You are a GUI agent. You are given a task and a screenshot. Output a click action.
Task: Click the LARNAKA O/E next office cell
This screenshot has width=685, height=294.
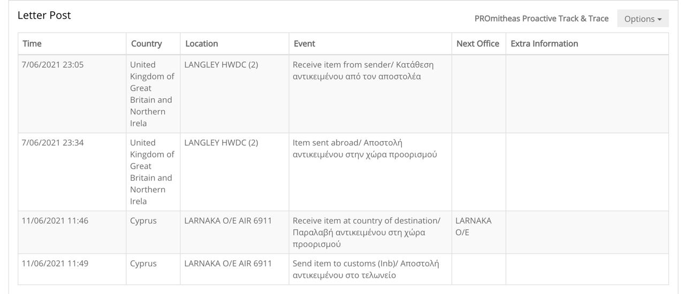click(473, 227)
